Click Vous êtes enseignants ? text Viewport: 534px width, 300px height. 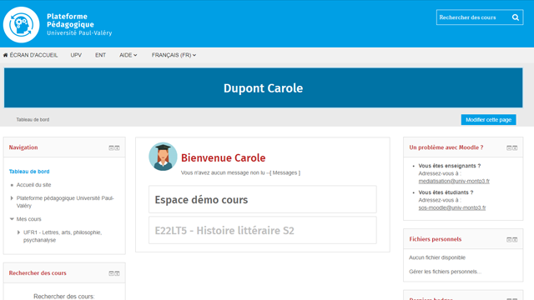pos(449,166)
